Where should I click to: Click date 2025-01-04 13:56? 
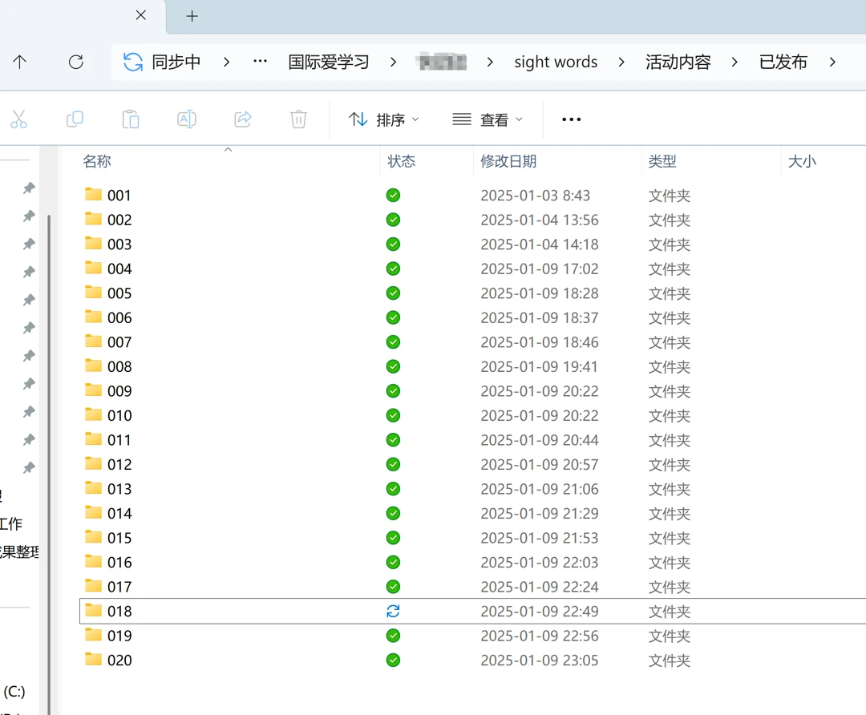(540, 220)
